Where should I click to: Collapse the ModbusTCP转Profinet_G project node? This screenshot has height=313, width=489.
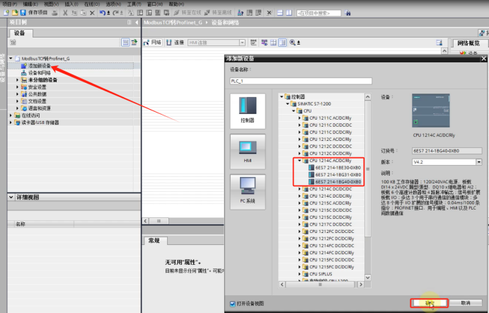pos(11,58)
